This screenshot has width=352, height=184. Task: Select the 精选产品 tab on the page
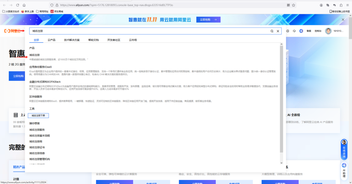pos(19,167)
